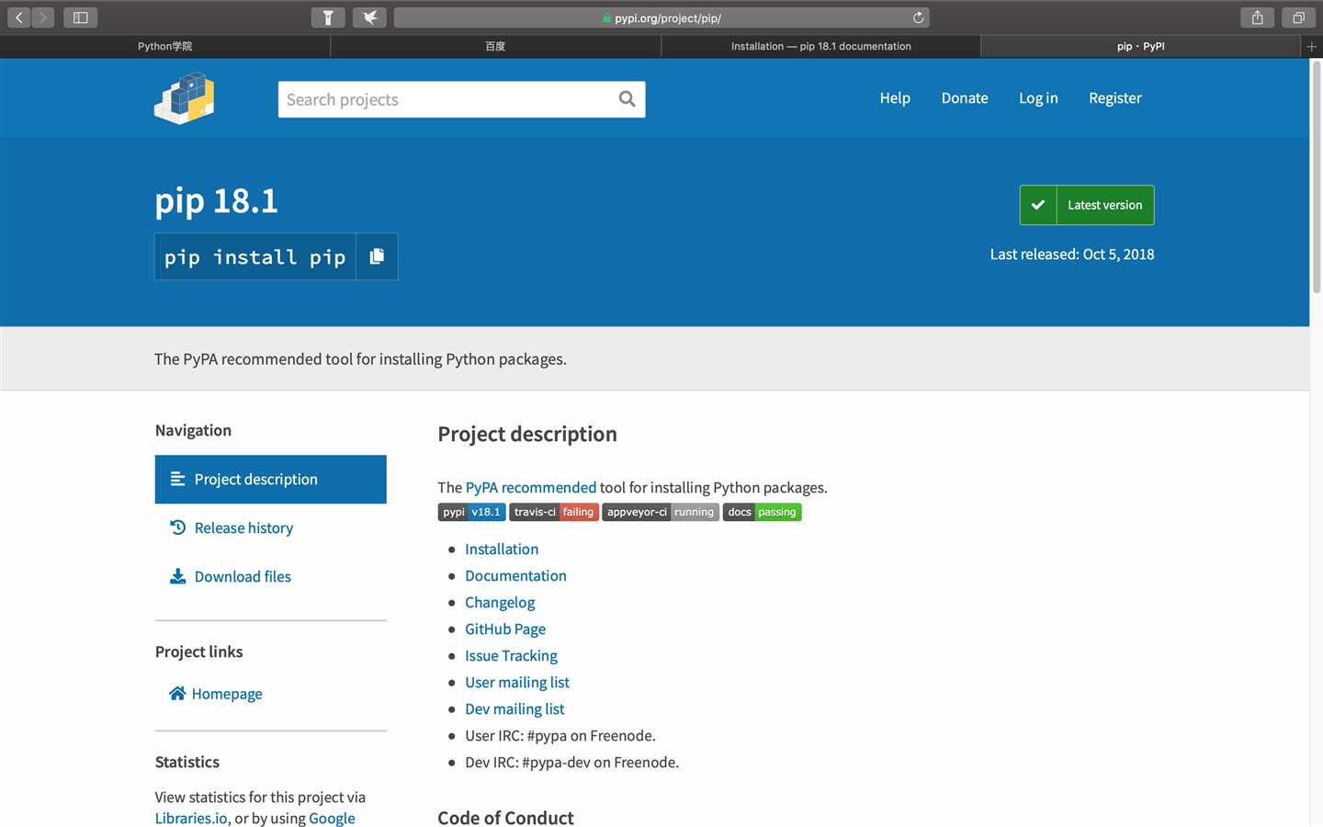Open Log in page
Viewport: 1323px width, 827px height.
[x=1038, y=97]
